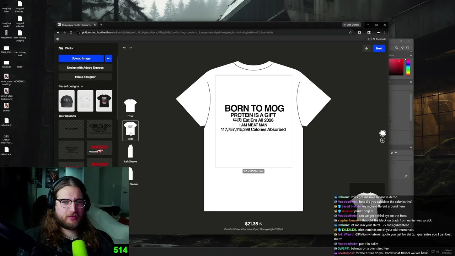Open the cleanest desktop file
The width and height of the screenshot is (455, 256).
click(6, 107)
